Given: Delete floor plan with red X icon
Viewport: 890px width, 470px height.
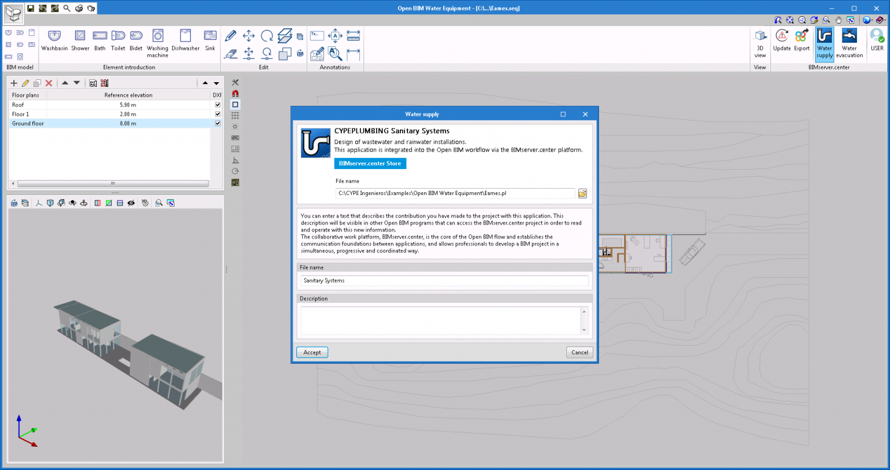Looking at the screenshot, I should 49,83.
